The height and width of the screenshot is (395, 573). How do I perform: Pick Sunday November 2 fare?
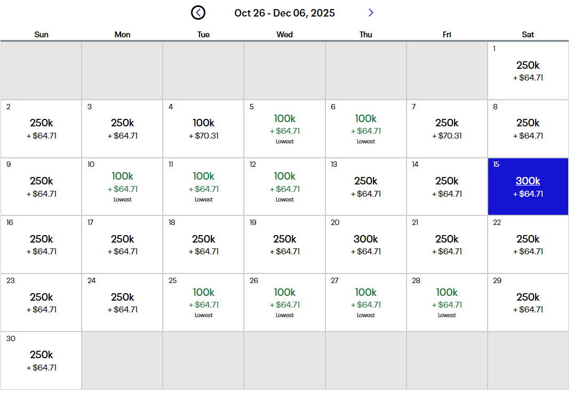coord(41,128)
